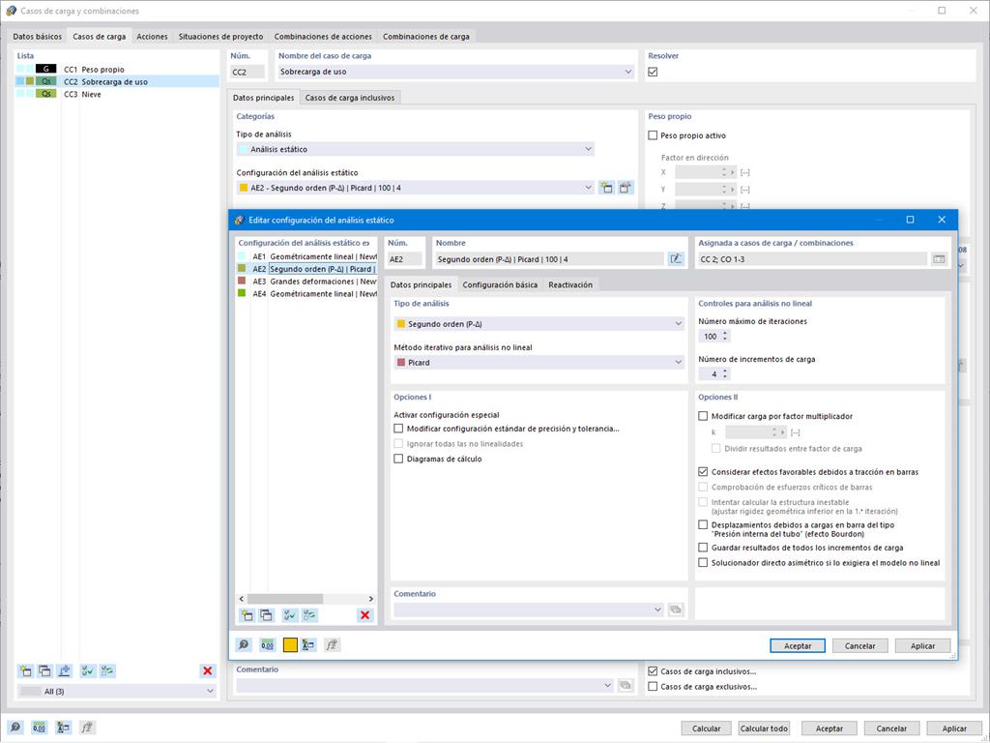Image resolution: width=990 pixels, height=743 pixels.
Task: Click units 0.00 icon in dialog bottom toolbar
Action: pos(267,645)
